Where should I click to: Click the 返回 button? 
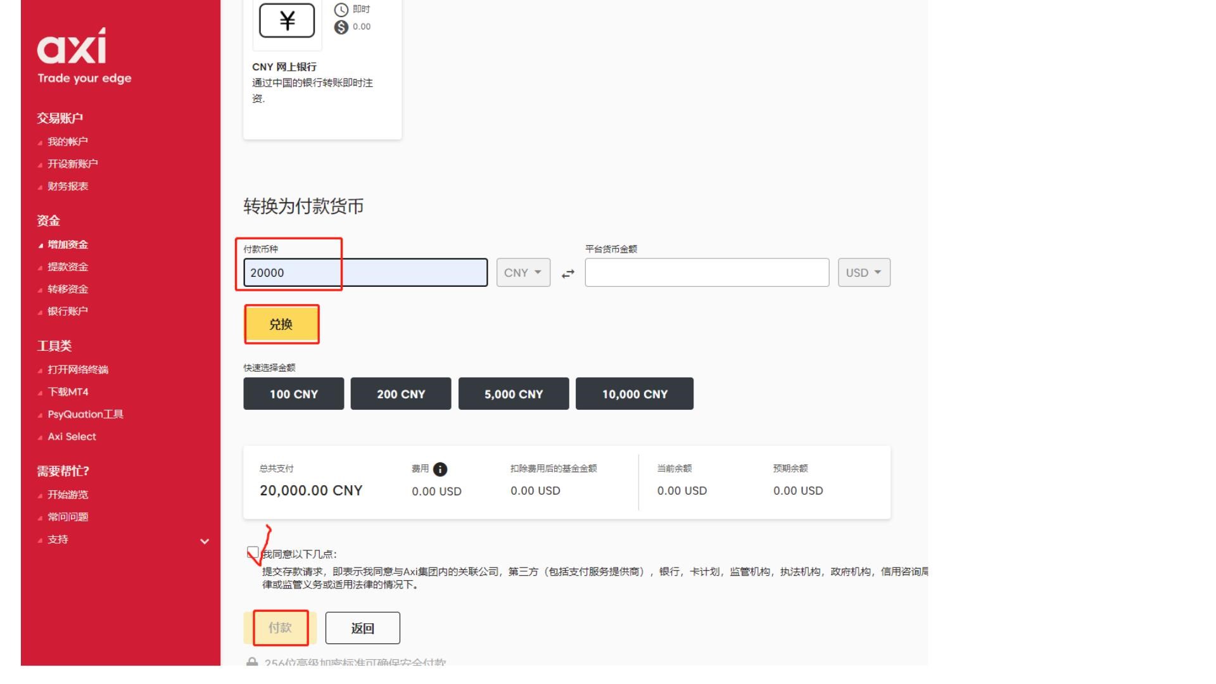pyautogui.click(x=362, y=628)
